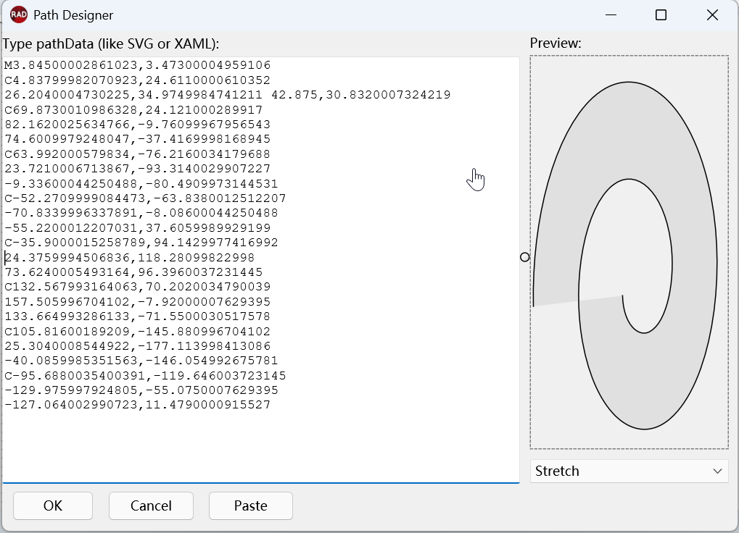Minimize the Path Designer window
739x533 pixels.
(611, 15)
